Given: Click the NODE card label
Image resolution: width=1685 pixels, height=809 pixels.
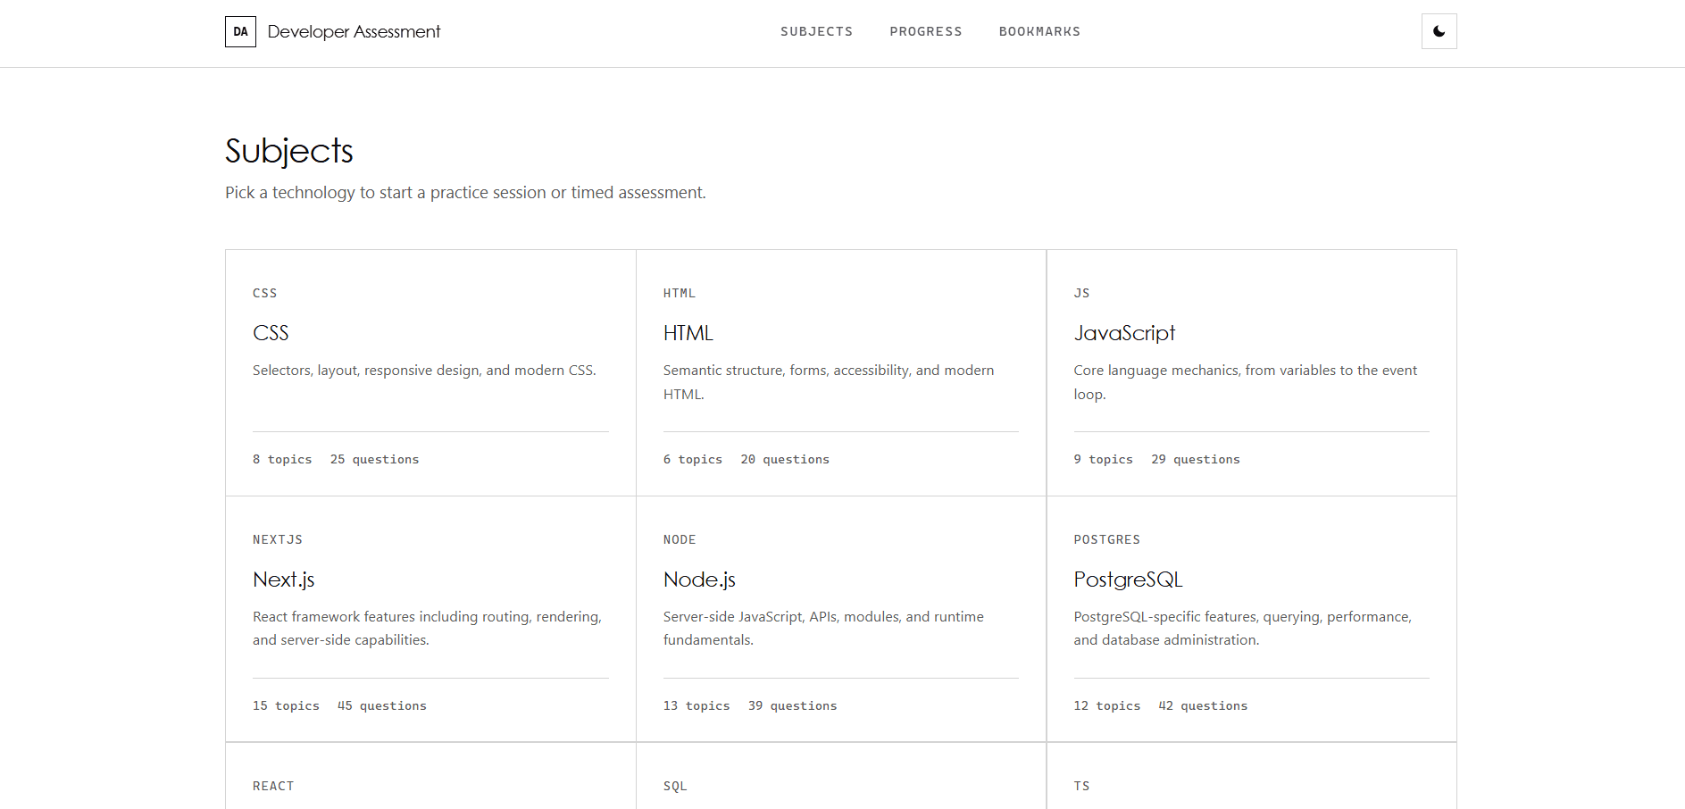Looking at the screenshot, I should point(680,539).
